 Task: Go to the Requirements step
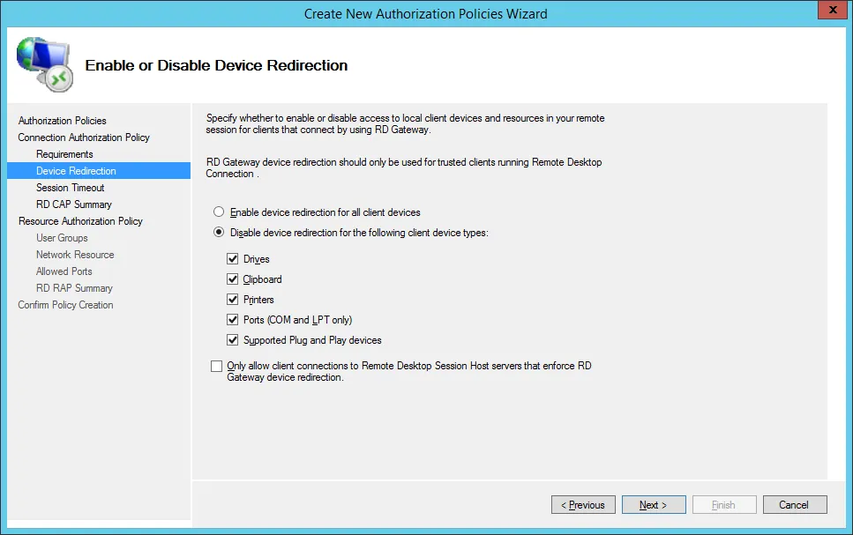click(64, 154)
